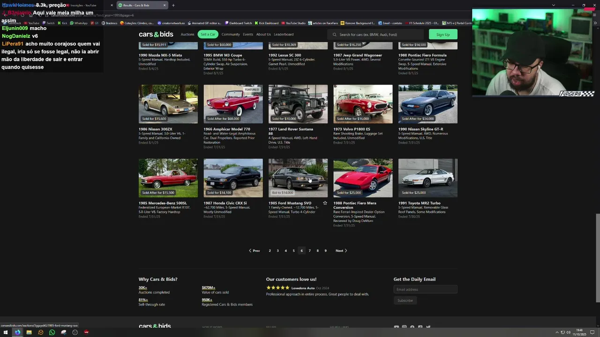This screenshot has height=337, width=600.
Task: Open a new browser tab with plus
Action: pyautogui.click(x=173, y=6)
